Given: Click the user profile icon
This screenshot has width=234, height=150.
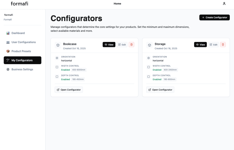Looking at the screenshot, I should [x=224, y=4].
